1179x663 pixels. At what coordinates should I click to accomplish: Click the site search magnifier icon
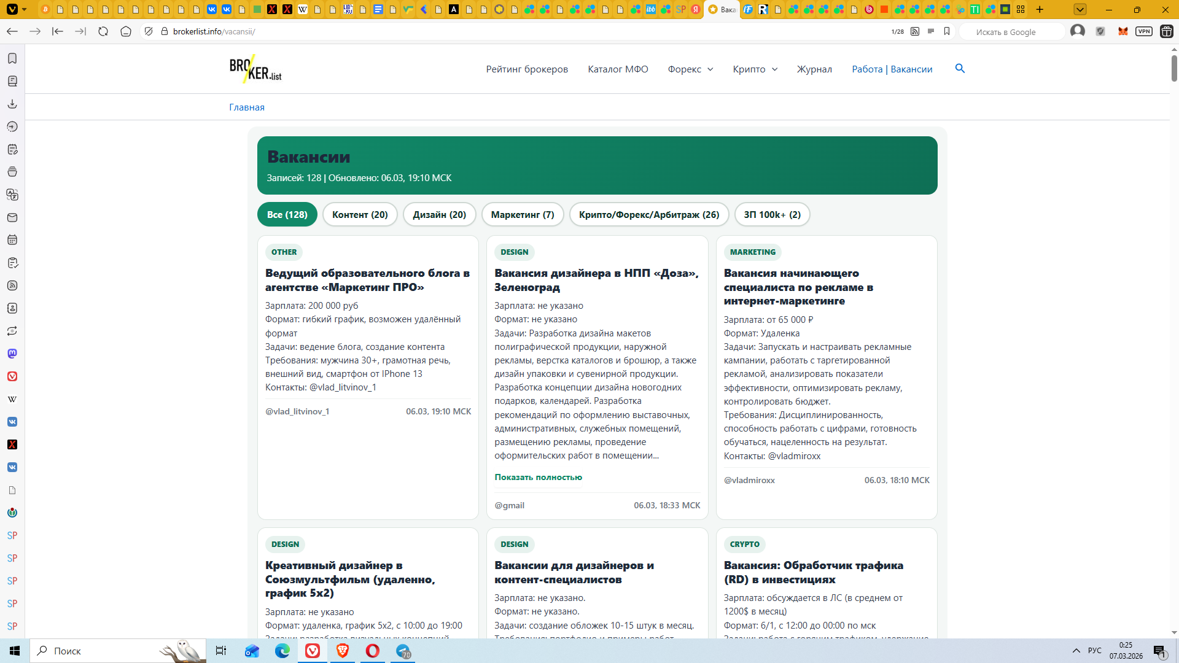point(960,69)
